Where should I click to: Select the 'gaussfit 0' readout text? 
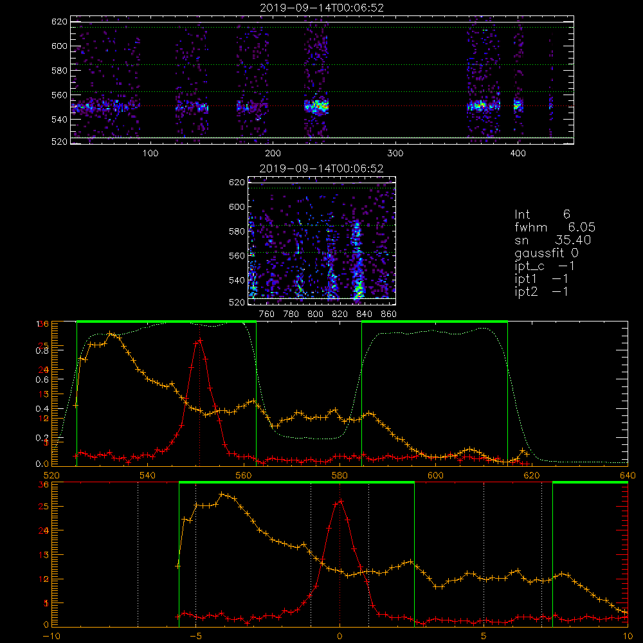tap(547, 253)
